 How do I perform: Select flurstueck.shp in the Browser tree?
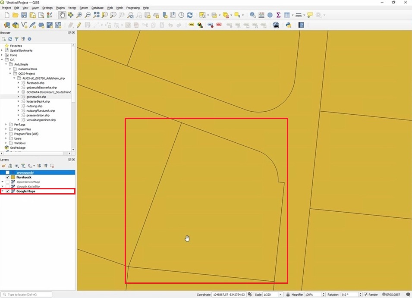coord(35,83)
